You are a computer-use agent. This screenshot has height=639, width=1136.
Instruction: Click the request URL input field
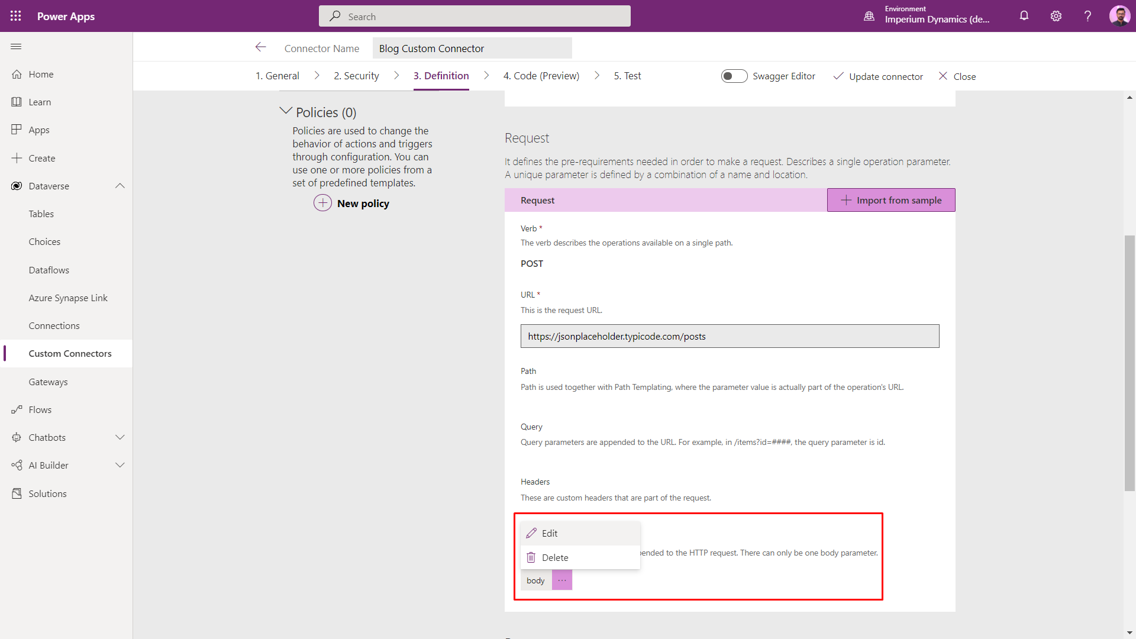point(730,336)
